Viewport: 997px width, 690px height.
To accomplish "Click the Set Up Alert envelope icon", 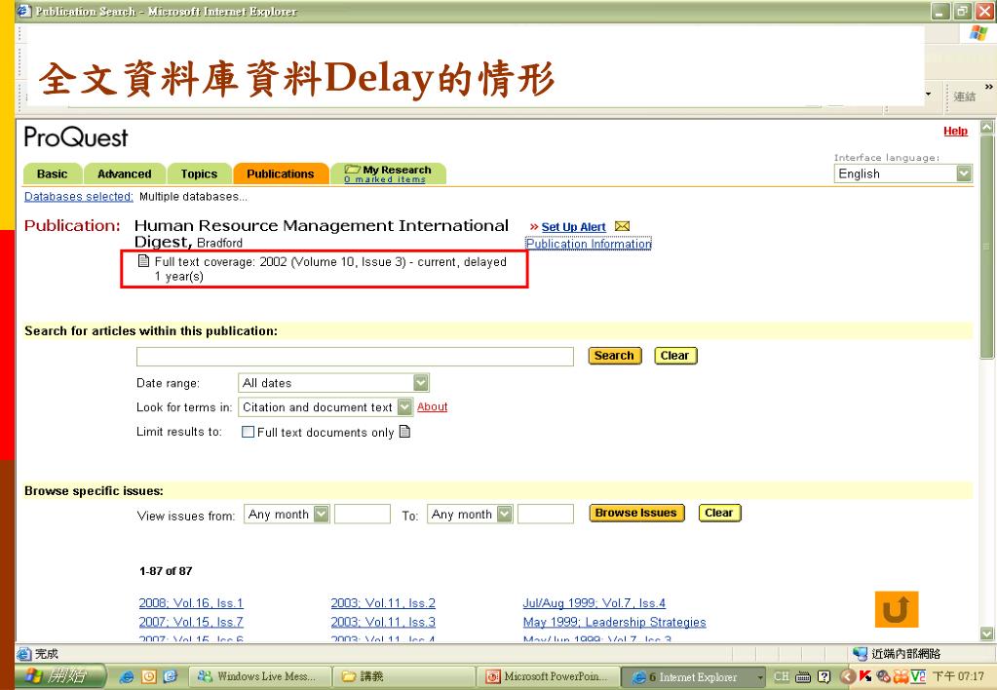I will click(x=623, y=226).
